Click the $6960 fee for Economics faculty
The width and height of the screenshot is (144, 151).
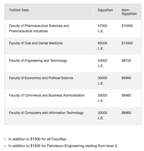(126, 78)
